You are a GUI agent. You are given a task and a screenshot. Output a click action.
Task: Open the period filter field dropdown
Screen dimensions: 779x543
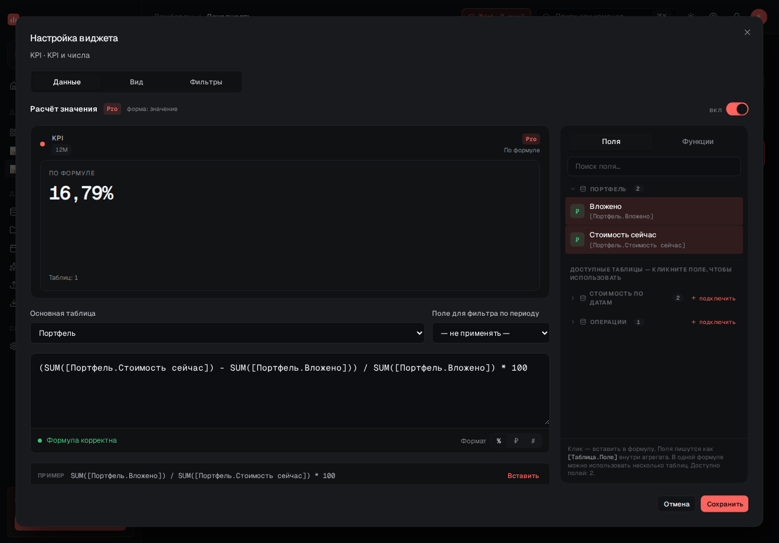(x=491, y=333)
